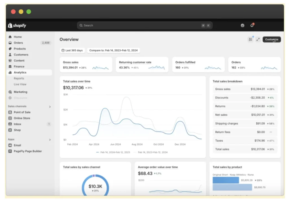Click the Shopify logo icon
289x202 pixels.
pyautogui.click(x=10, y=25)
